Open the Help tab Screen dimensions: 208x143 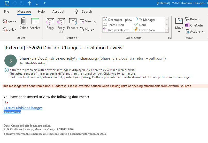coord(41,12)
